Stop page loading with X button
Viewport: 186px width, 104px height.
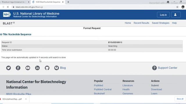pyautogui.click(x=8, y=7)
